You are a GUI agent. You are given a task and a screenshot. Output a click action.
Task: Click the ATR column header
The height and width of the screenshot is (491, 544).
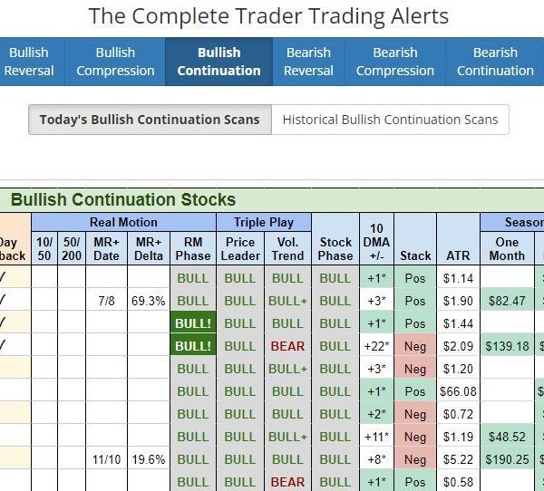(x=458, y=255)
